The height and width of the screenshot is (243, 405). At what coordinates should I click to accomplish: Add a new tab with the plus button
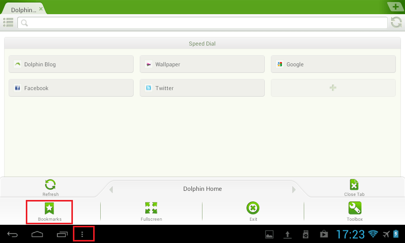point(395,7)
